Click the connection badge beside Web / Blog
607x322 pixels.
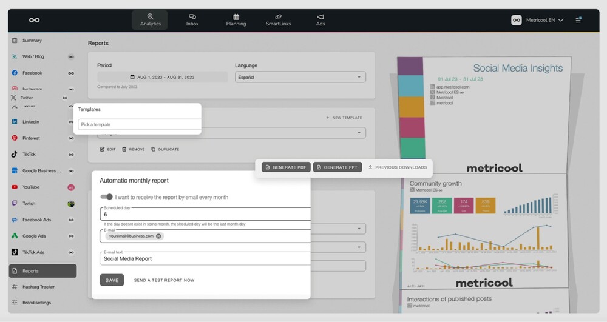coord(71,57)
